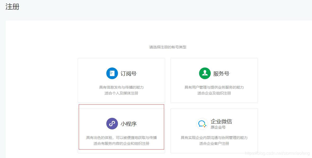312x158 pixels.
Task: Click the 注册 page heading
Action: pyautogui.click(x=12, y=7)
